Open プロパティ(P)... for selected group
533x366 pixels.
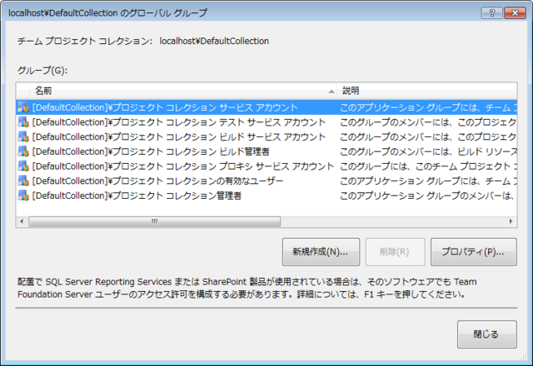click(474, 252)
